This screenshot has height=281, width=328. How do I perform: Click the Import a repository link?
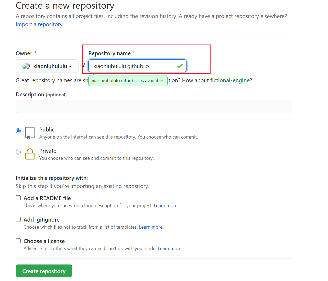coord(39,24)
